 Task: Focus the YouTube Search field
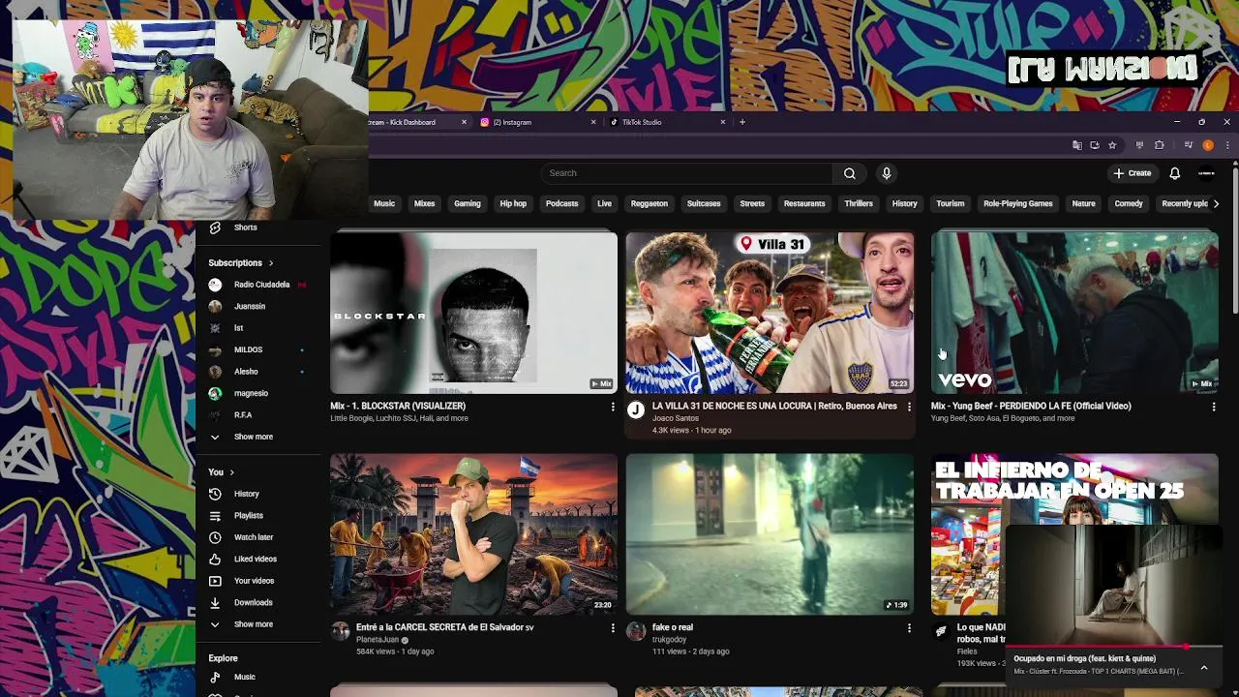tap(686, 173)
